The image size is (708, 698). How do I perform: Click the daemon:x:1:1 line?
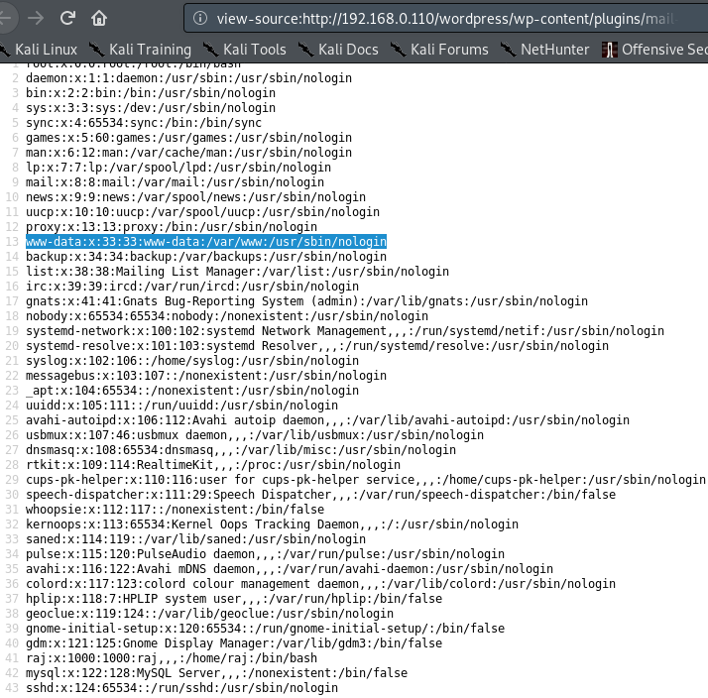tap(188, 78)
